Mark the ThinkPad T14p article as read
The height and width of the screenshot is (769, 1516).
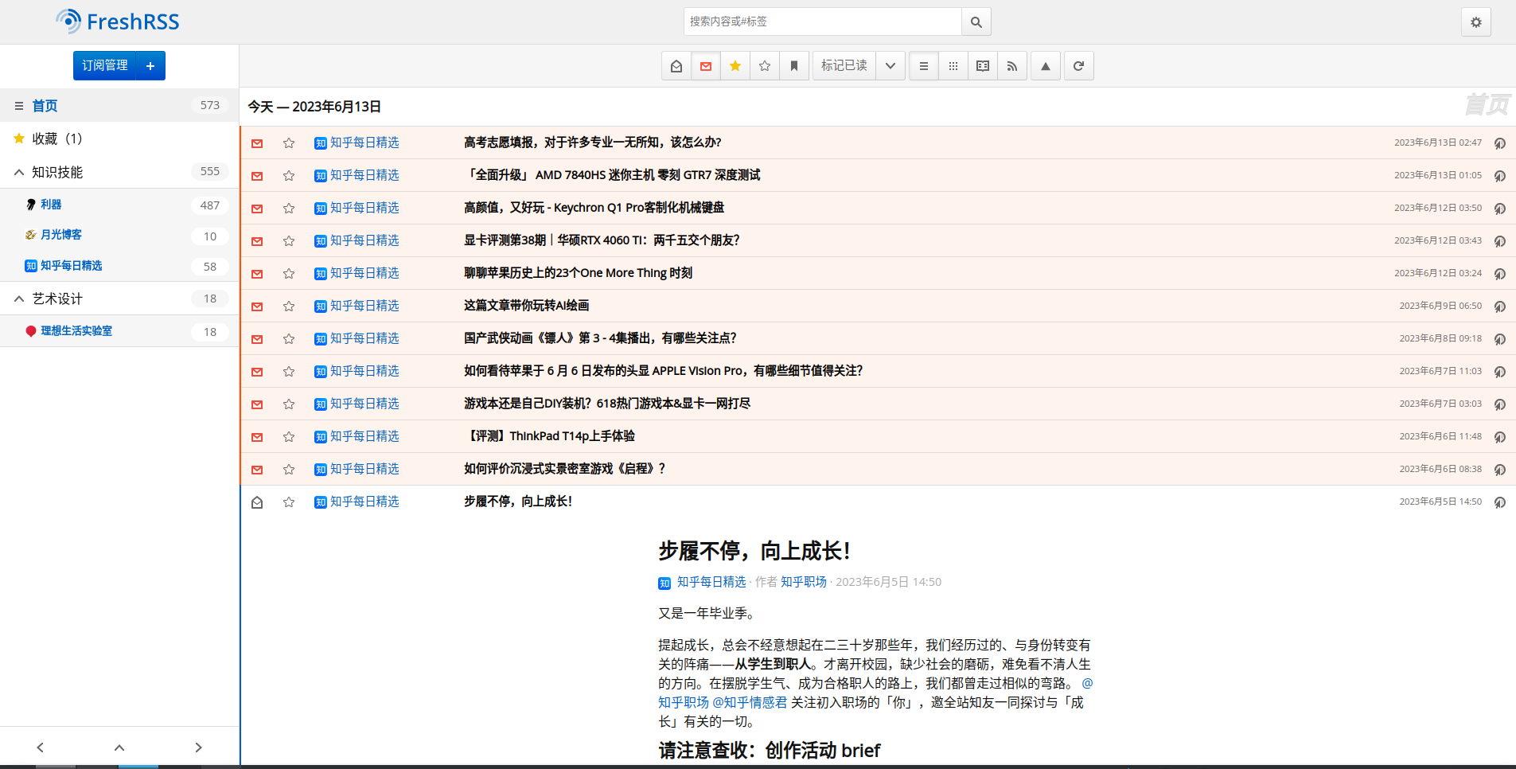pos(257,437)
